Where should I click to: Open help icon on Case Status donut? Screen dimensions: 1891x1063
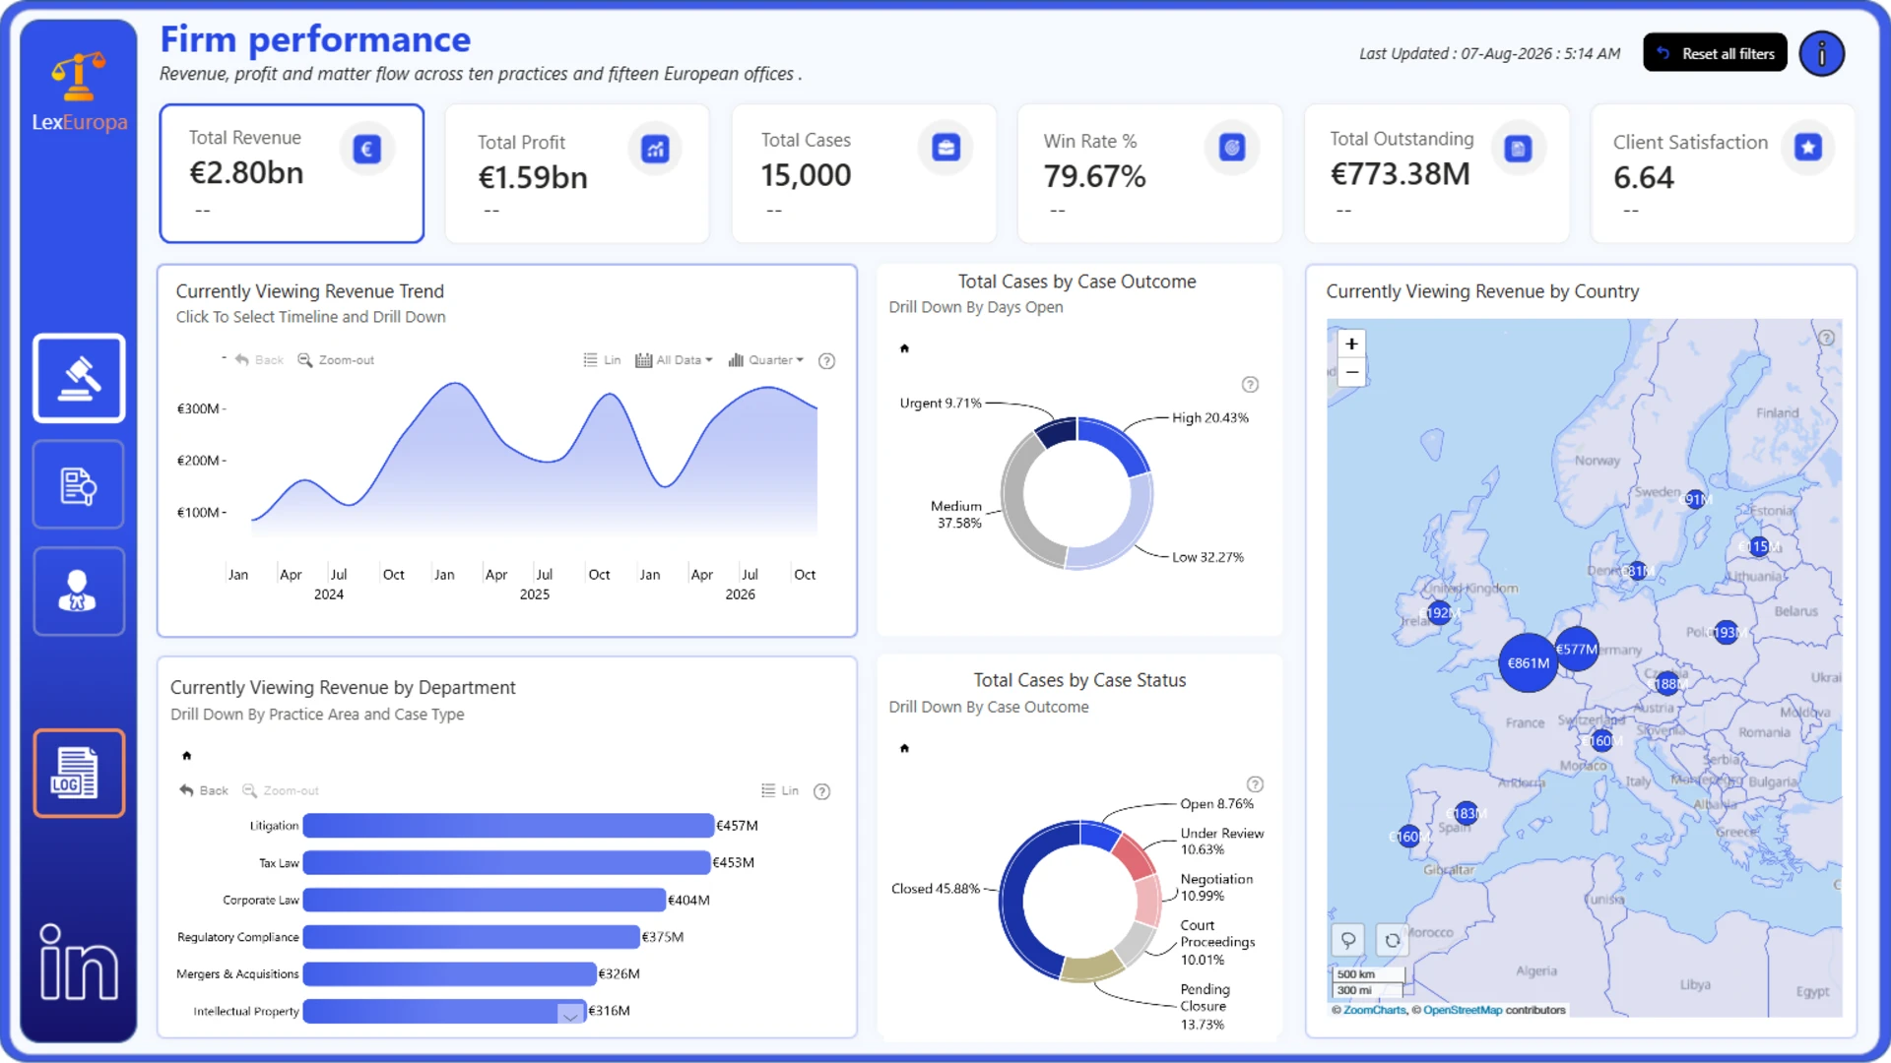pos(1255,784)
